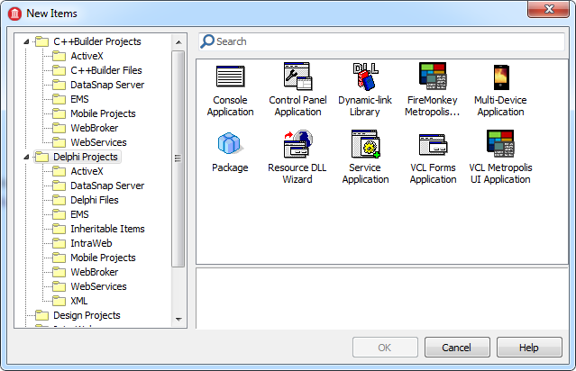Select Delphi Projects folder in tree
Viewport: 576px width, 371px height.
(77, 157)
